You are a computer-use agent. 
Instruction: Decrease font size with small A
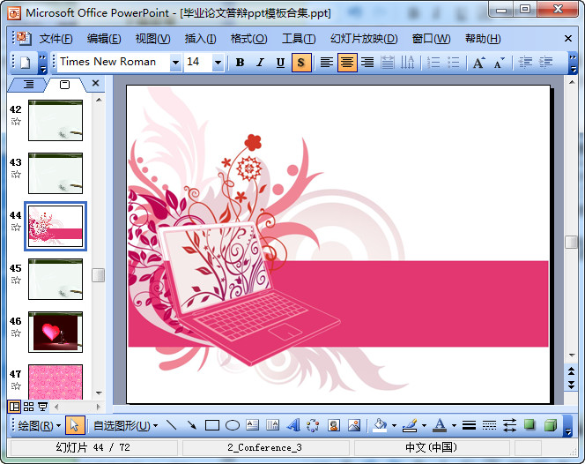(x=499, y=63)
